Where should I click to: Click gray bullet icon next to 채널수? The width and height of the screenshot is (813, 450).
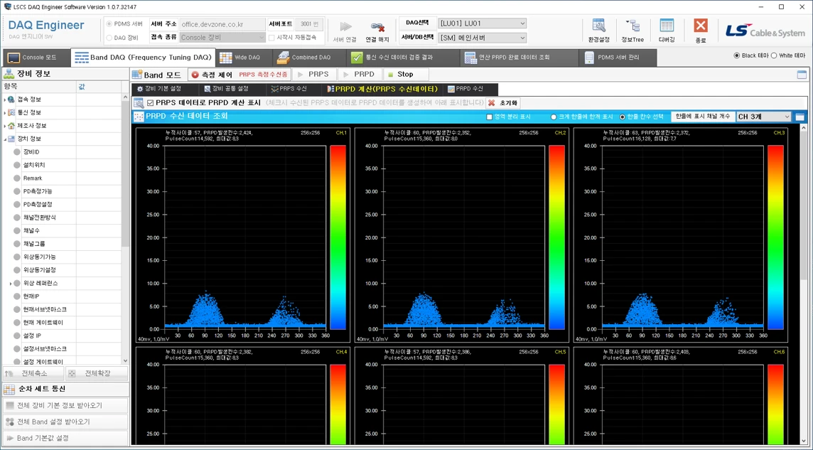point(17,231)
